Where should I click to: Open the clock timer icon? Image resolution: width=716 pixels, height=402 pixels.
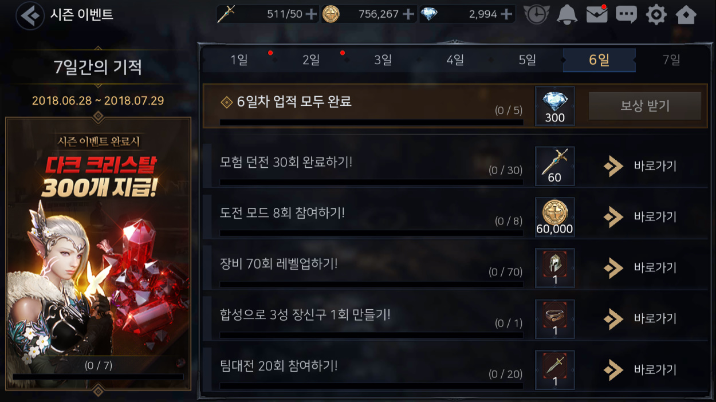click(536, 14)
